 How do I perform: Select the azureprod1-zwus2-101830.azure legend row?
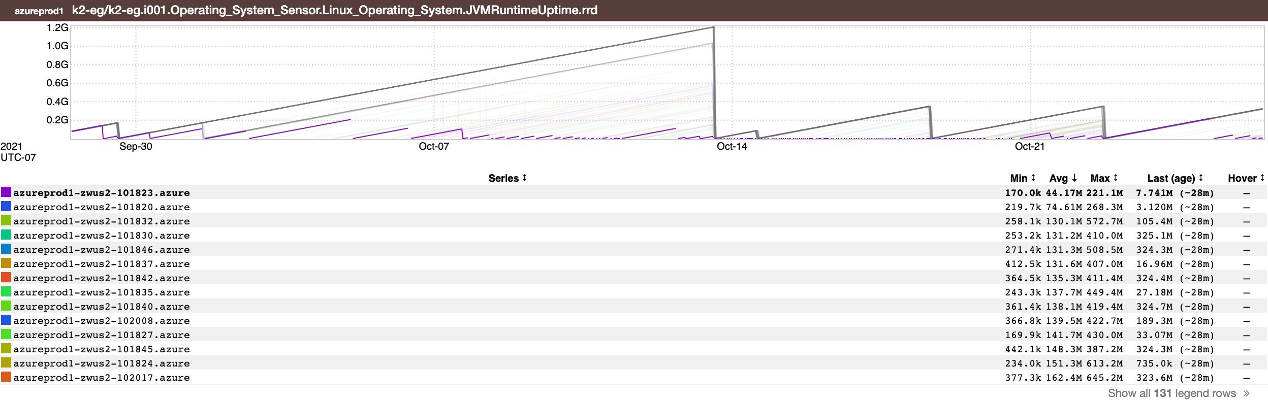pyautogui.click(x=102, y=236)
